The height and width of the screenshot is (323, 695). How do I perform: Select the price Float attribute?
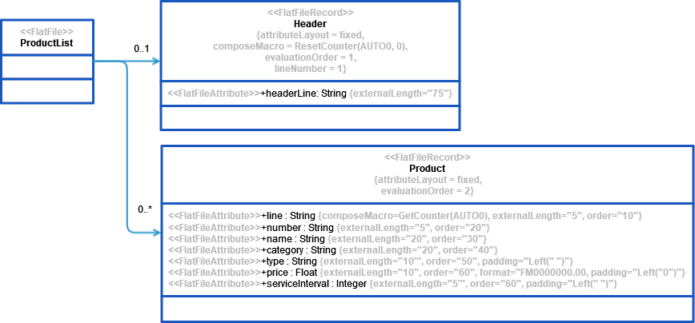point(426,273)
